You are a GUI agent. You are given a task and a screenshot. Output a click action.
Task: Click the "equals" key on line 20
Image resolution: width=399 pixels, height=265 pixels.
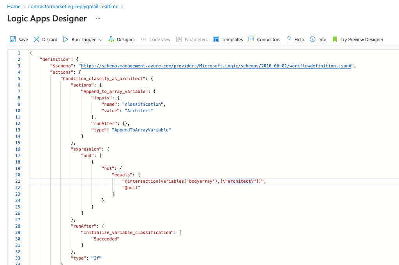[x=122, y=175]
